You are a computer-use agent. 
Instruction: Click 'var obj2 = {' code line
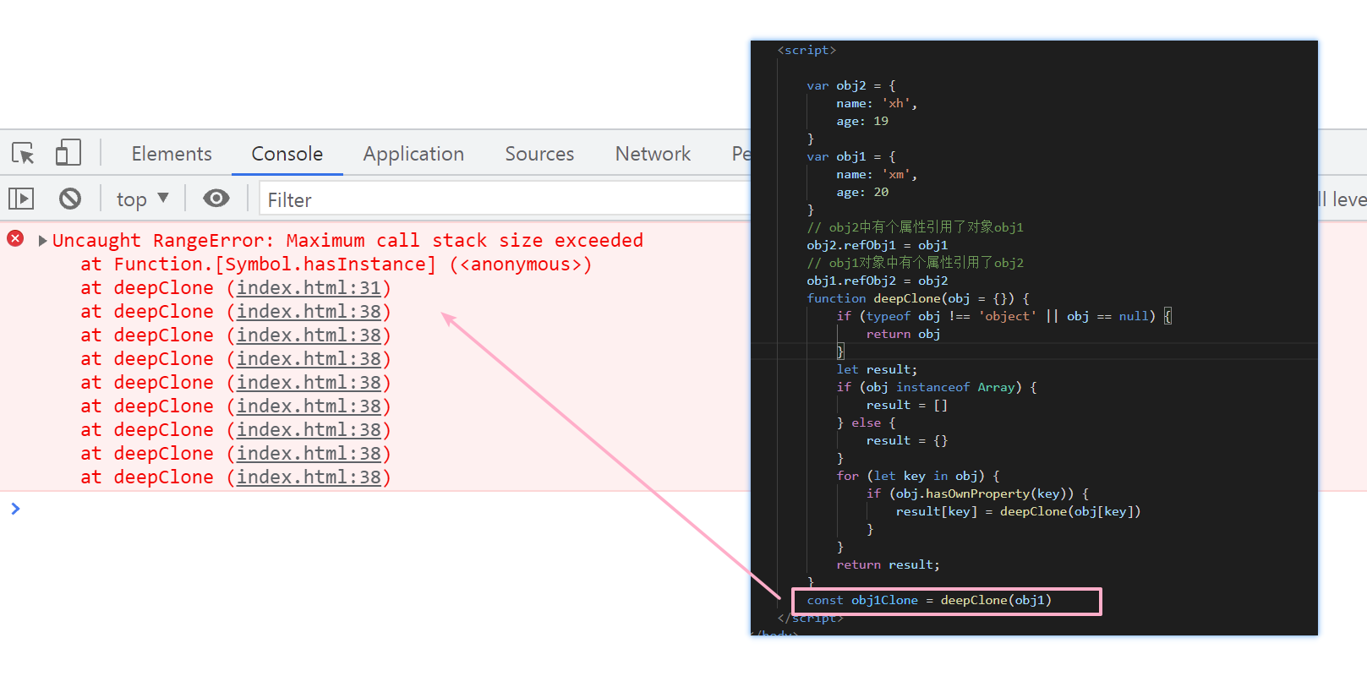click(850, 85)
